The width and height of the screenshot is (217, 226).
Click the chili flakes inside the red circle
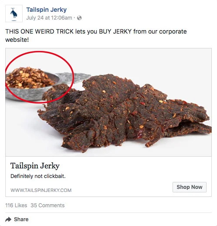tap(29, 79)
